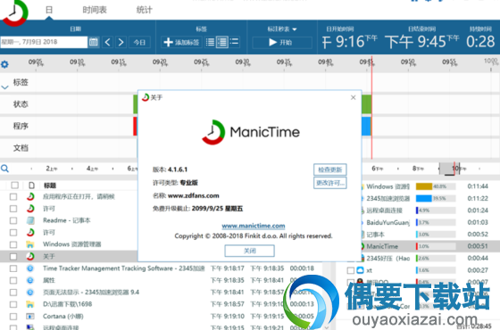This screenshot has width=500, height=330.
Task: Check the Cortana (小娜) row checkbox
Action: click(13, 317)
